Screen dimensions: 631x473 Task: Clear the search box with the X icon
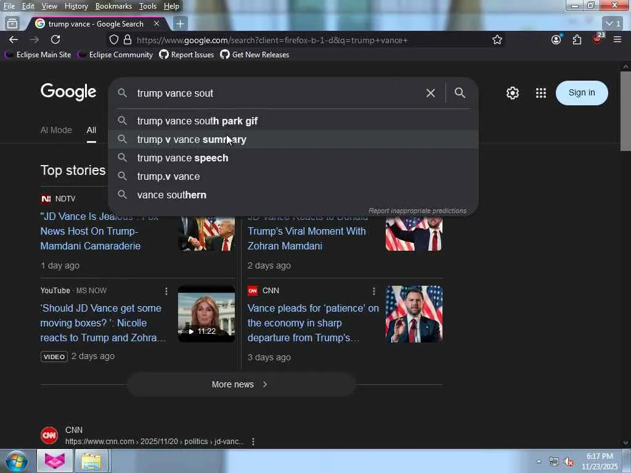[430, 93]
